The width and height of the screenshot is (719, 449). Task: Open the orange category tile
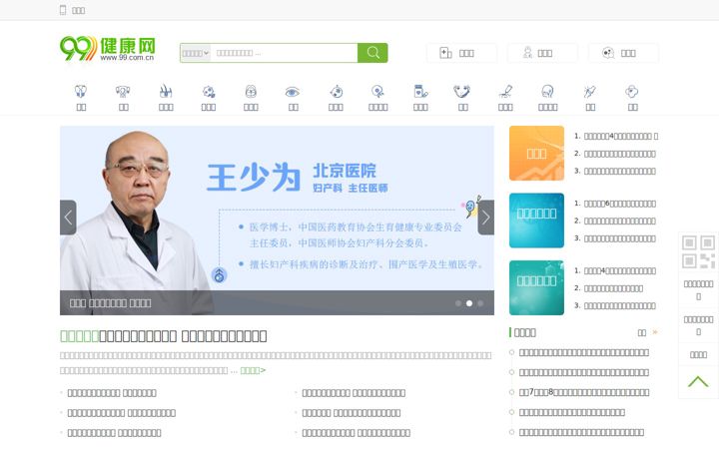click(536, 154)
